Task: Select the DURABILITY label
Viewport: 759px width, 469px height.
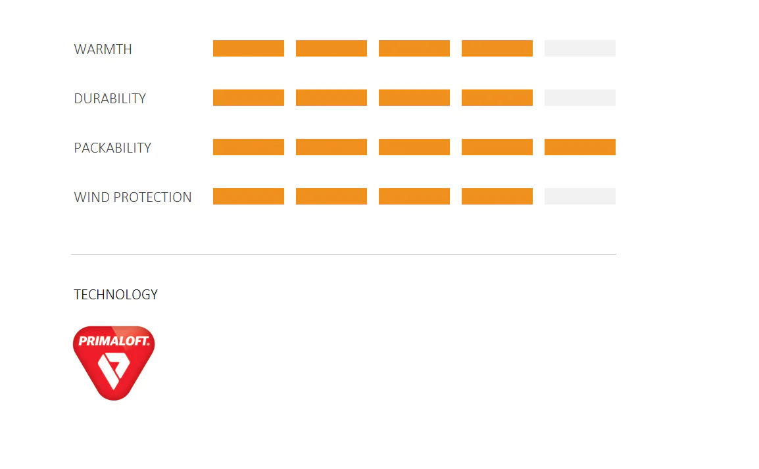Action: 110,99
